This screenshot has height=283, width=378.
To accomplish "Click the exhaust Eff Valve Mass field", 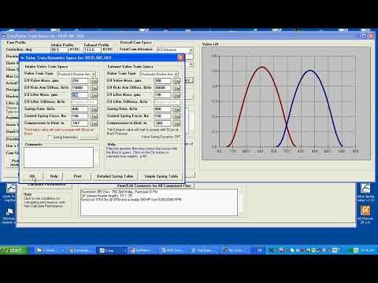I will pyautogui.click(x=163, y=81).
